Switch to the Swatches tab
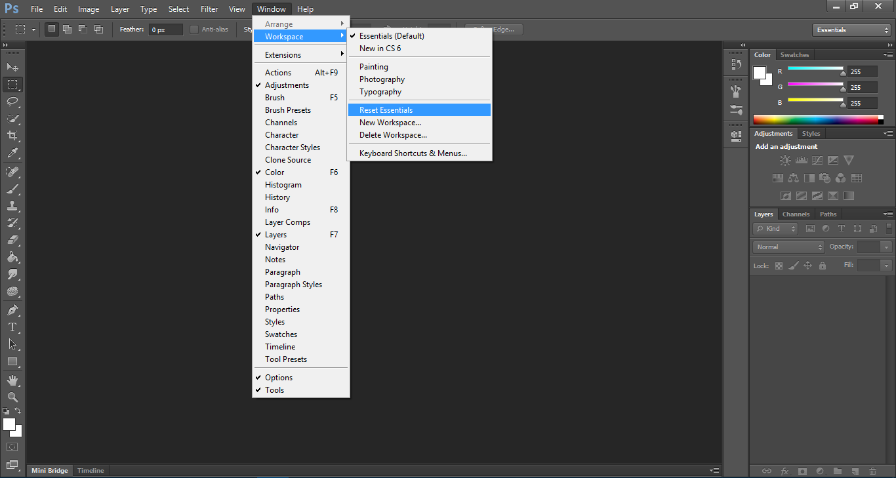This screenshot has width=896, height=478. (x=794, y=55)
